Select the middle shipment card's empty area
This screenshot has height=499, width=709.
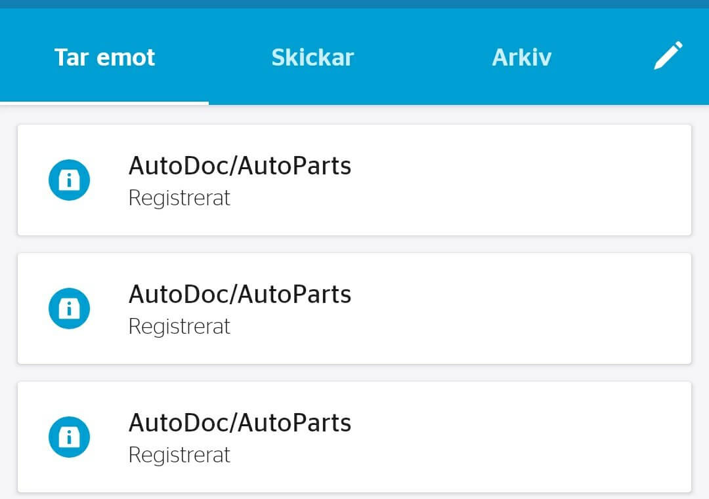click(520, 308)
